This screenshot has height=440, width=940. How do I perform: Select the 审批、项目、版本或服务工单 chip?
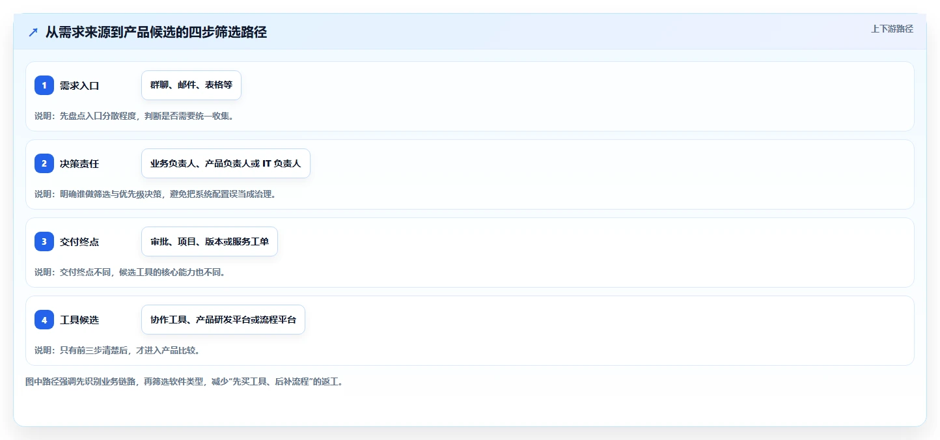(210, 241)
